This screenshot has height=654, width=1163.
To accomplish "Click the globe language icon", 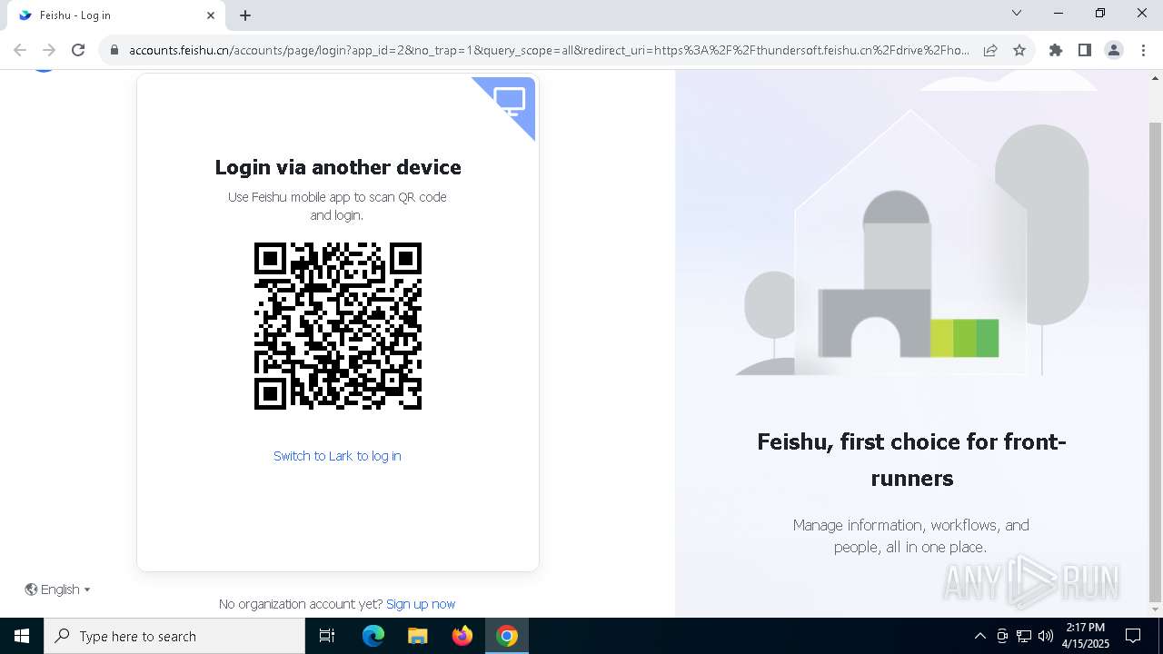I will click(32, 590).
